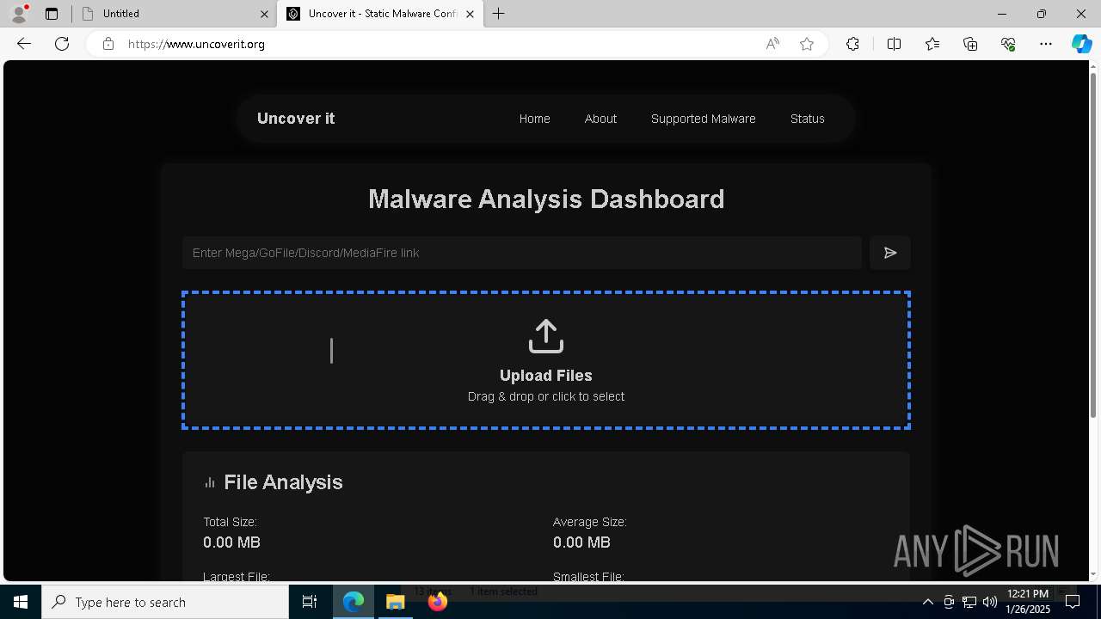
Task: Click the Mega/GoFile link input field
Action: tap(521, 253)
